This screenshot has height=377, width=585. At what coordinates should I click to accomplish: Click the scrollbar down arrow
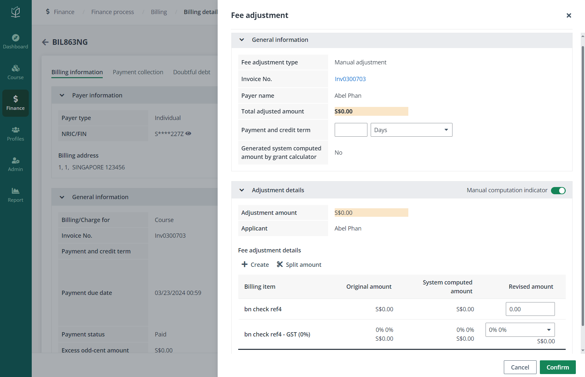pos(583,351)
